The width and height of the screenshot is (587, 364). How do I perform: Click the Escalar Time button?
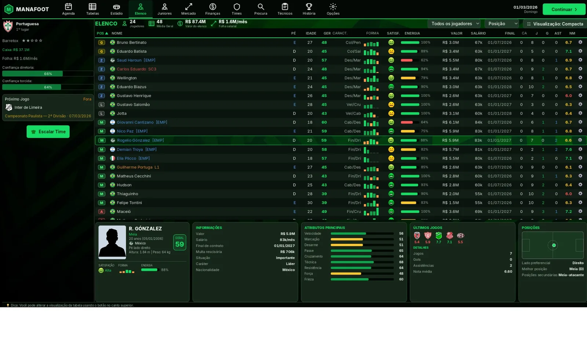coord(48,132)
